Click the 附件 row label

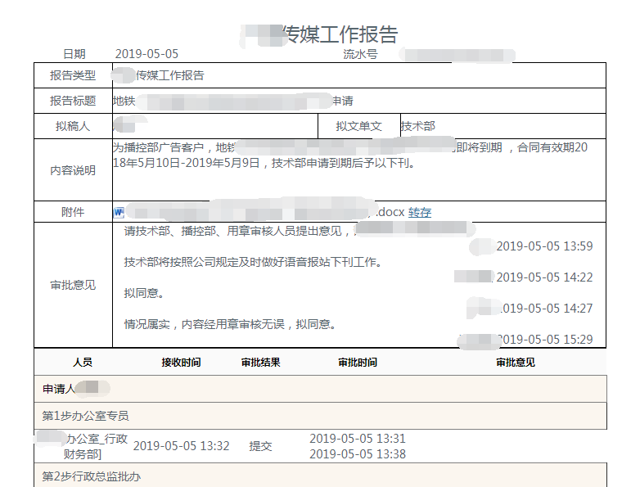pyautogui.click(x=73, y=212)
